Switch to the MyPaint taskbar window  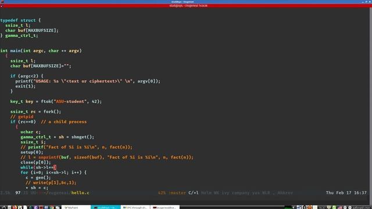76,207
